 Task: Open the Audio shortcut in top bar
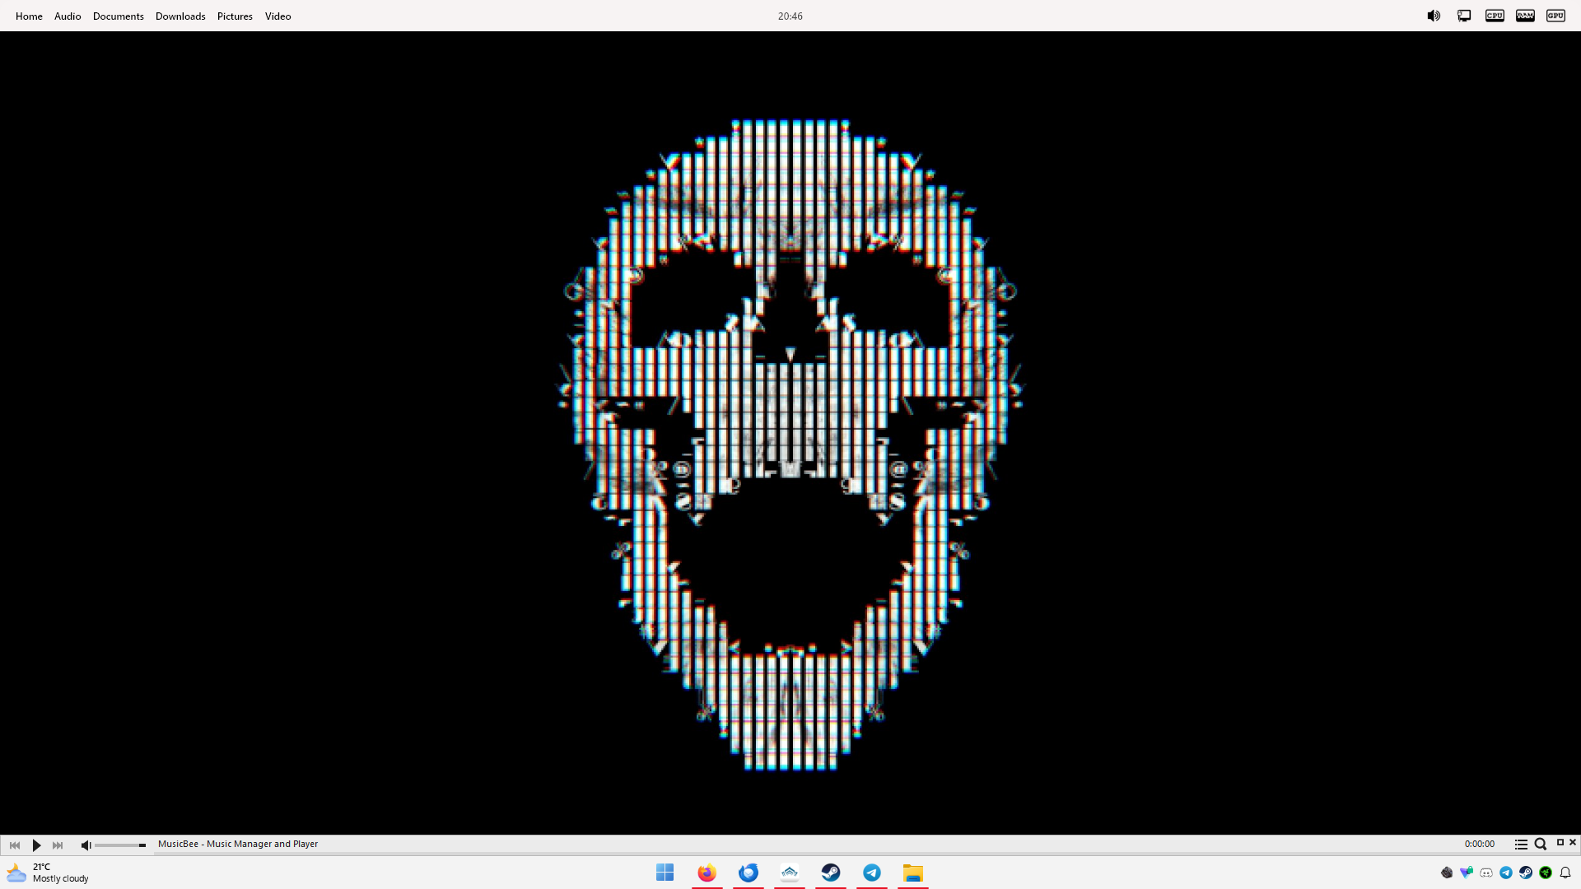tap(68, 16)
